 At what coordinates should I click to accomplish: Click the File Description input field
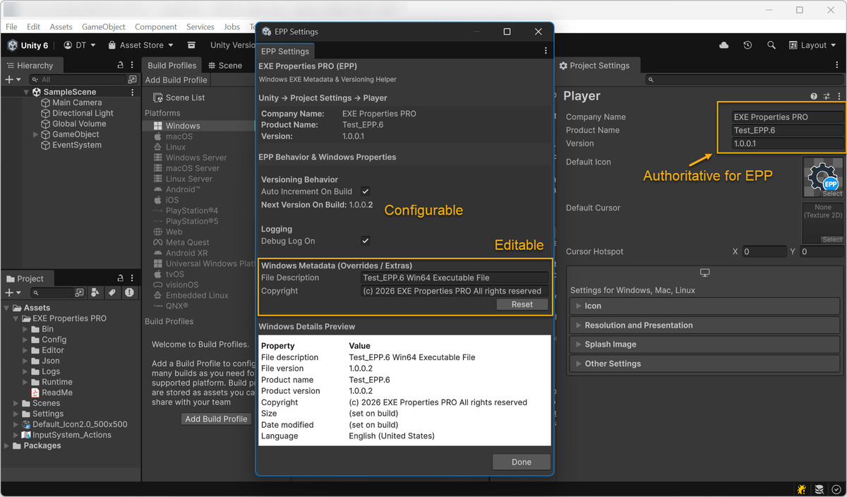(453, 278)
